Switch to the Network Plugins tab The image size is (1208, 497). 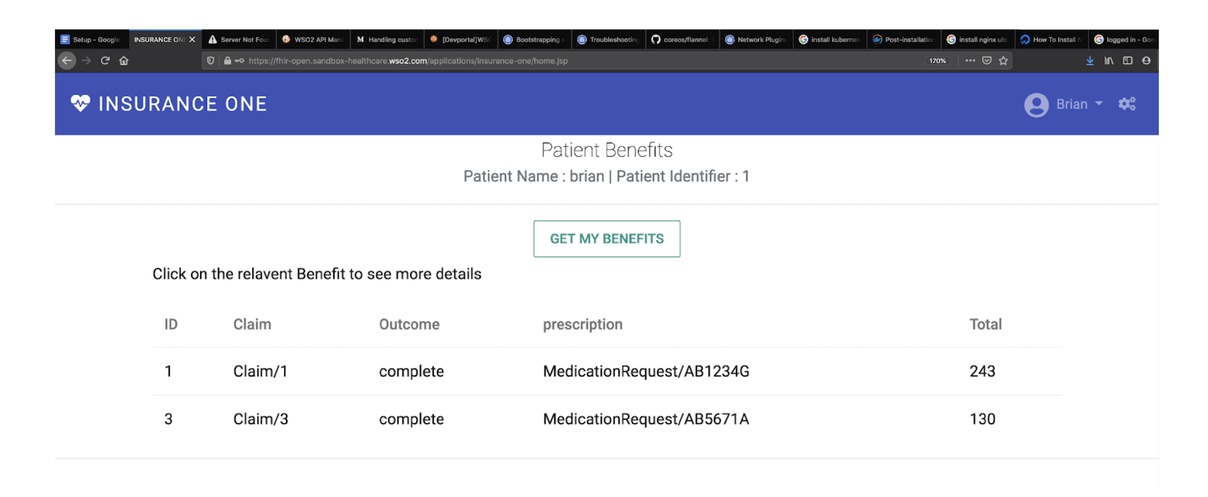(756, 40)
